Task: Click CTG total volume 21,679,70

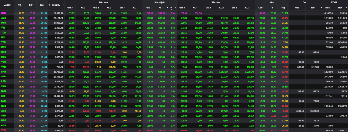Action: [58, 13]
